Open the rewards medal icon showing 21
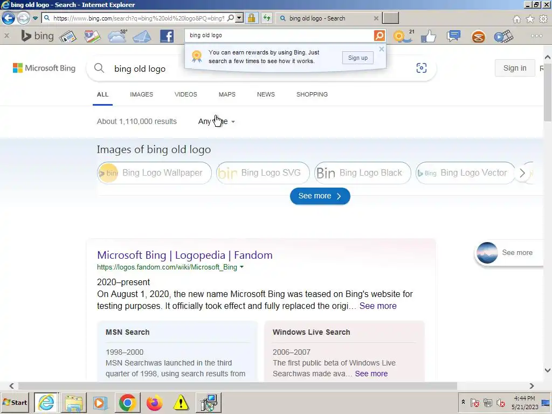Viewport: 552px width, 414px height. (x=403, y=36)
